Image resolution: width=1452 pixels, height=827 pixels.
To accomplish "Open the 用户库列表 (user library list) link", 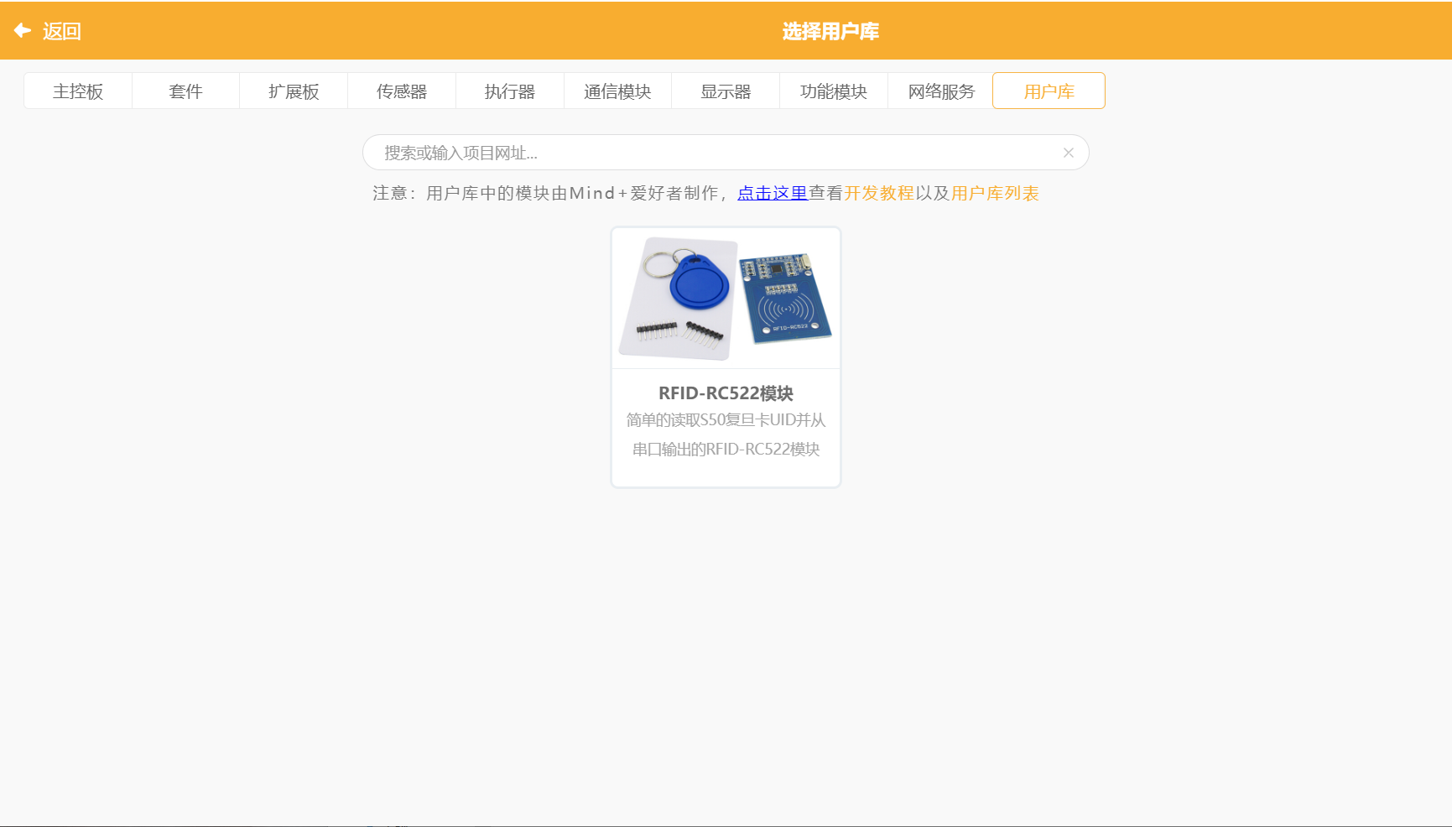I will tap(995, 193).
